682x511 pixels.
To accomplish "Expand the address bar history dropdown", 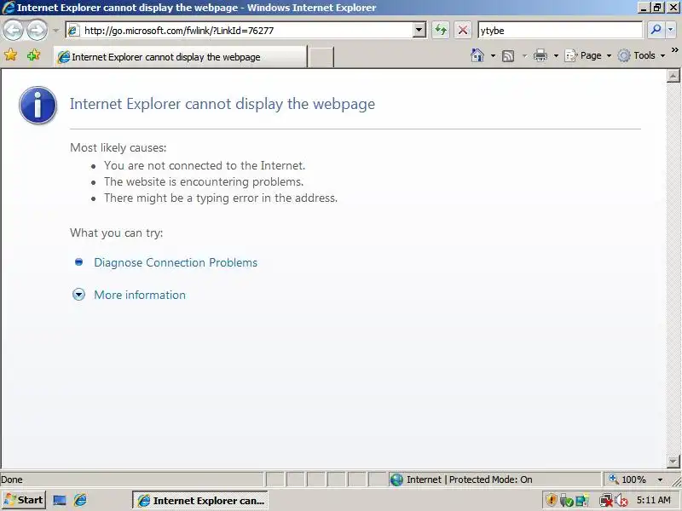I will click(419, 31).
